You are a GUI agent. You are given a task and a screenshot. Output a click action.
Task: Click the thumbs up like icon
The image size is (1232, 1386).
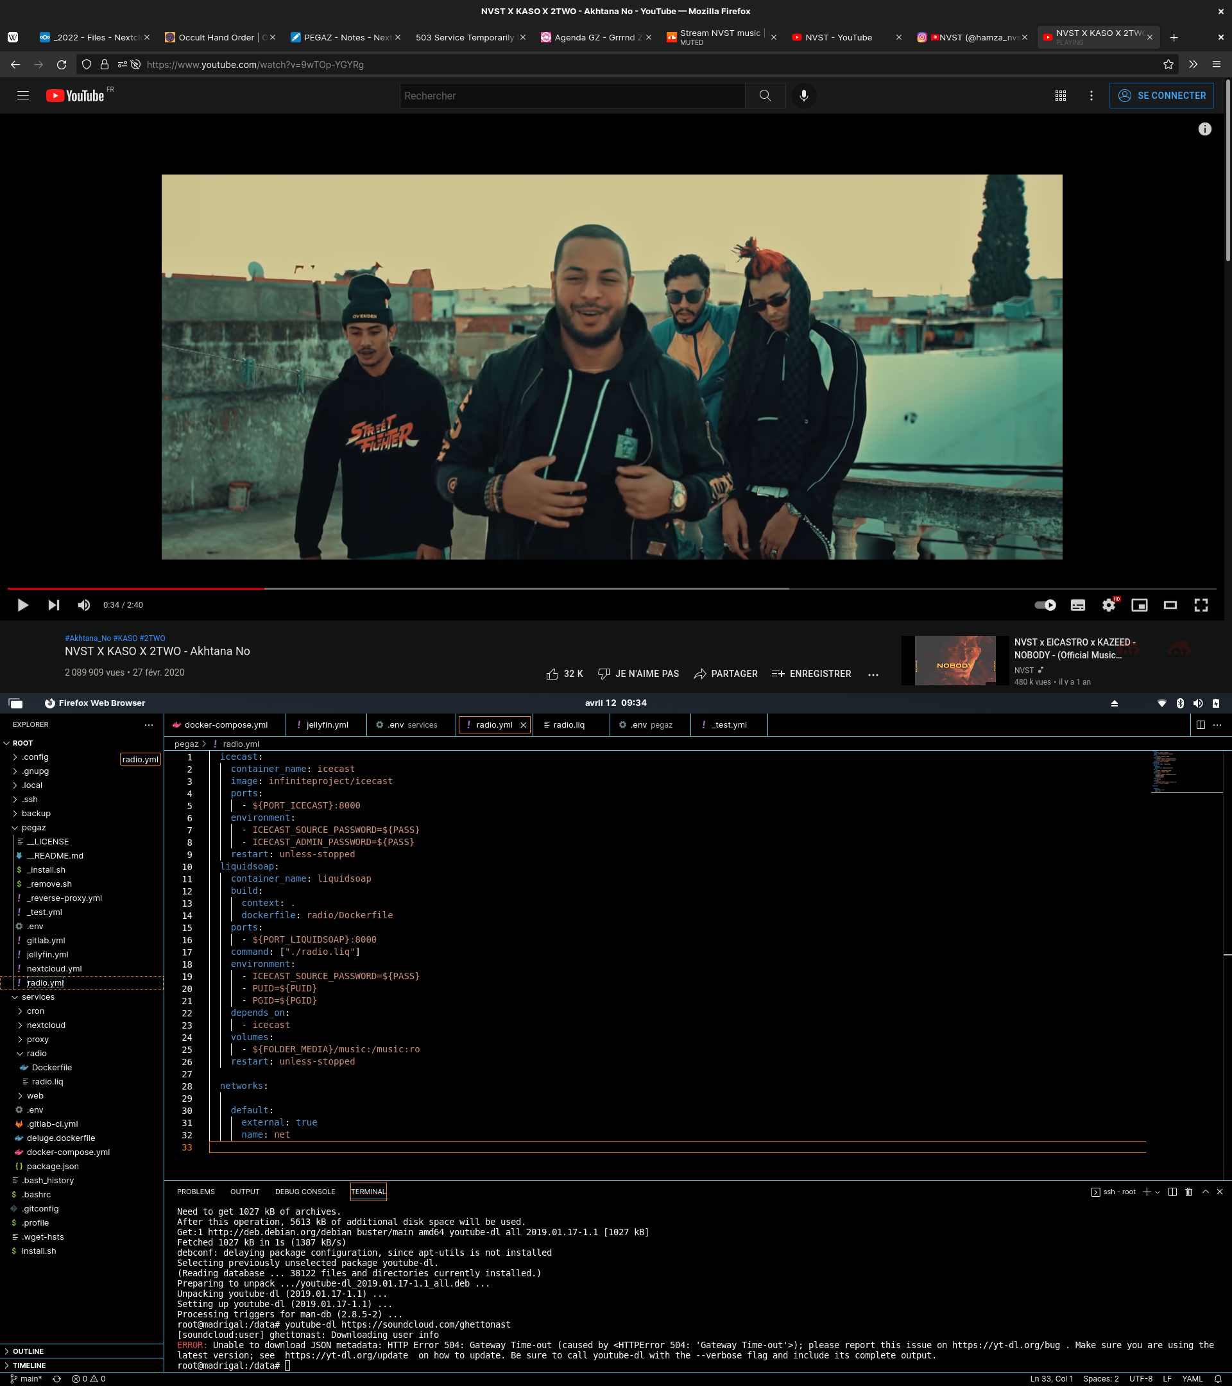552,673
